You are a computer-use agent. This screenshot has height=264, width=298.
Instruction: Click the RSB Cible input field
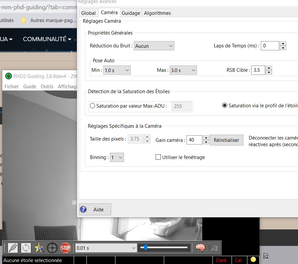[x=258, y=70]
